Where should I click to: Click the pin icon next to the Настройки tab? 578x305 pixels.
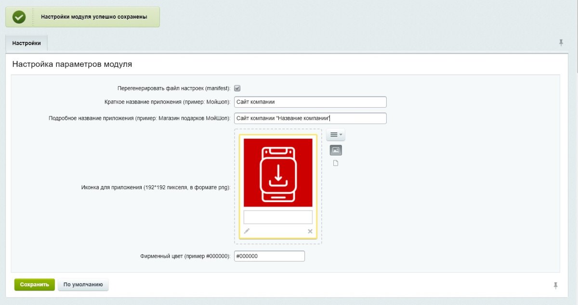(x=561, y=43)
